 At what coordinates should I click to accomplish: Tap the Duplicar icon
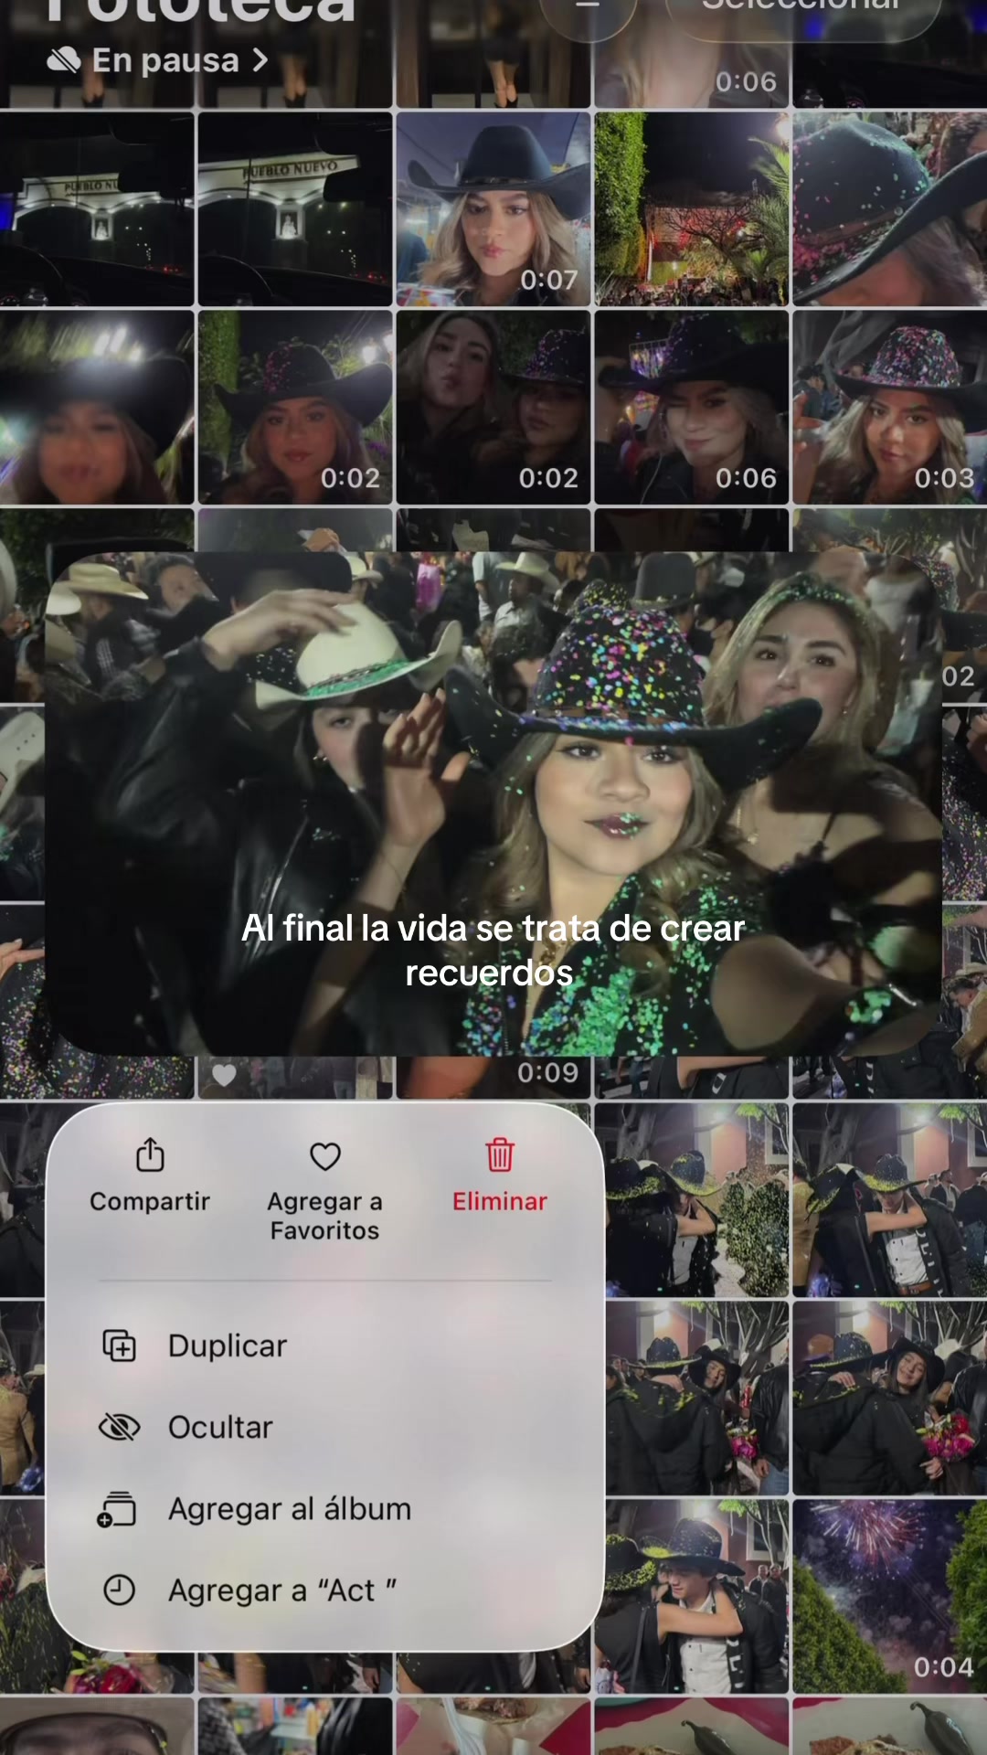(x=119, y=1345)
